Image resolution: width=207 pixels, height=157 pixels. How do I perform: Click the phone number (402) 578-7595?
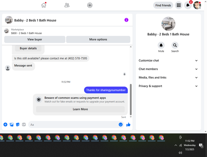[77, 58]
